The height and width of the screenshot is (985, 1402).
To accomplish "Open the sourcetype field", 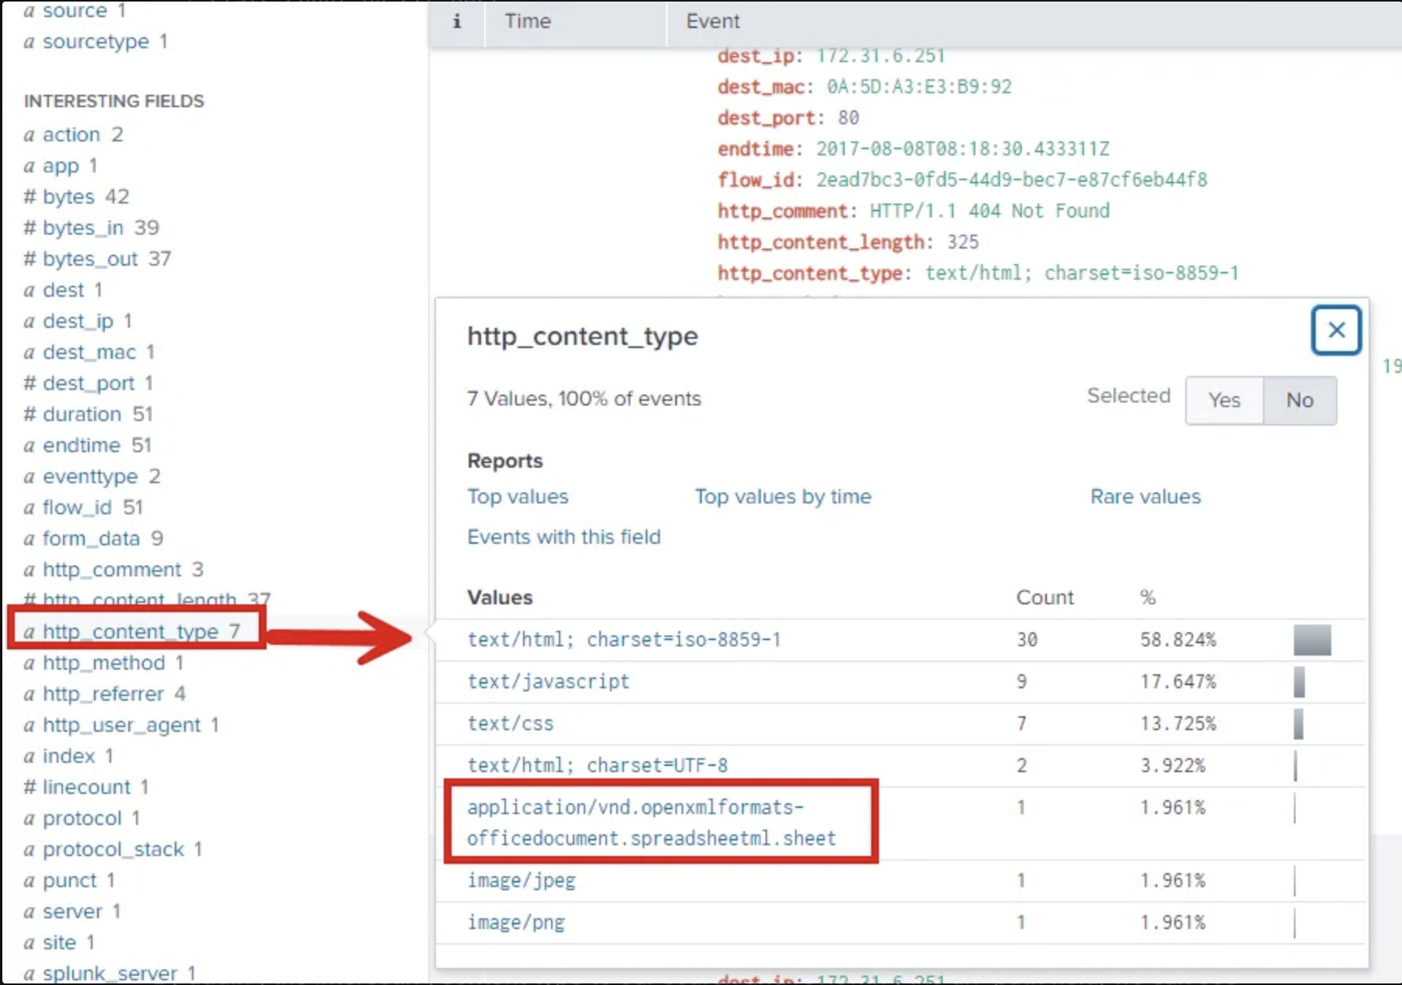I will (96, 41).
